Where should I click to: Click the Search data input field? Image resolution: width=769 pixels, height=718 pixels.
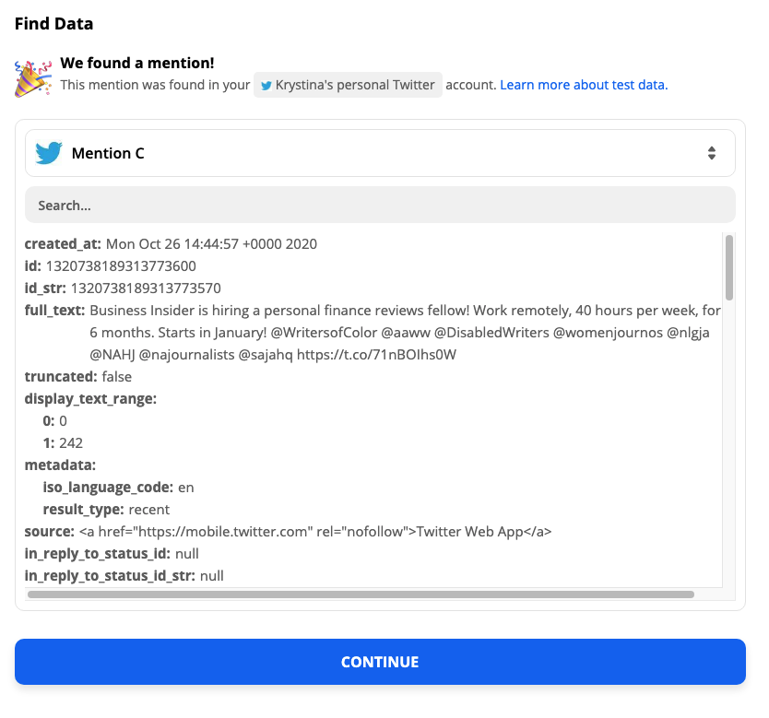click(380, 205)
